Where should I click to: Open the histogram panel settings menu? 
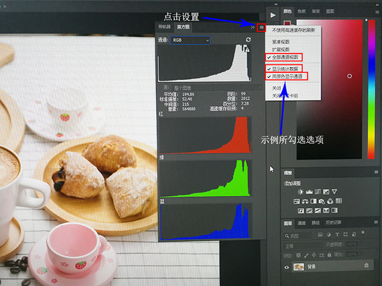coord(261,27)
